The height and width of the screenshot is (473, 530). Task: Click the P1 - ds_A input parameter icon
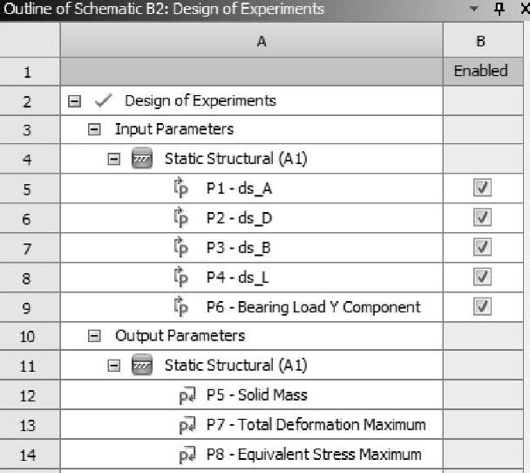click(181, 189)
